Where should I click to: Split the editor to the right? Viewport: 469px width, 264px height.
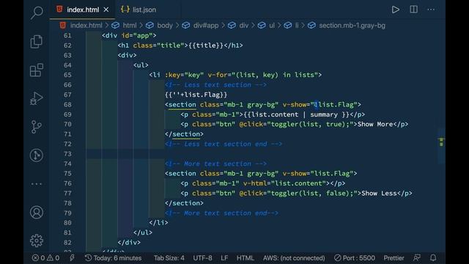point(413,10)
